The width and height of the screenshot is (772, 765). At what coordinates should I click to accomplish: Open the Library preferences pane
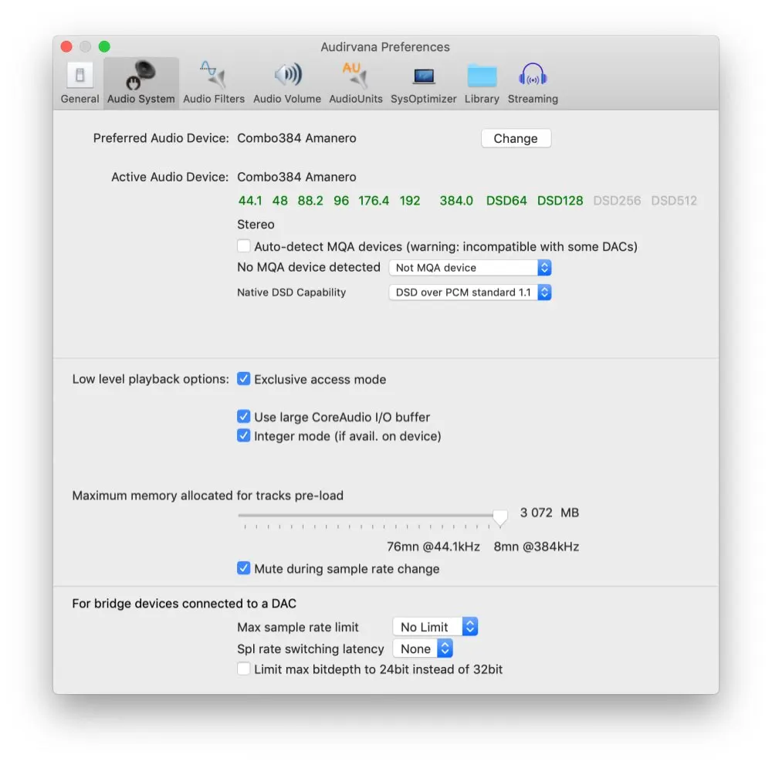pyautogui.click(x=482, y=83)
